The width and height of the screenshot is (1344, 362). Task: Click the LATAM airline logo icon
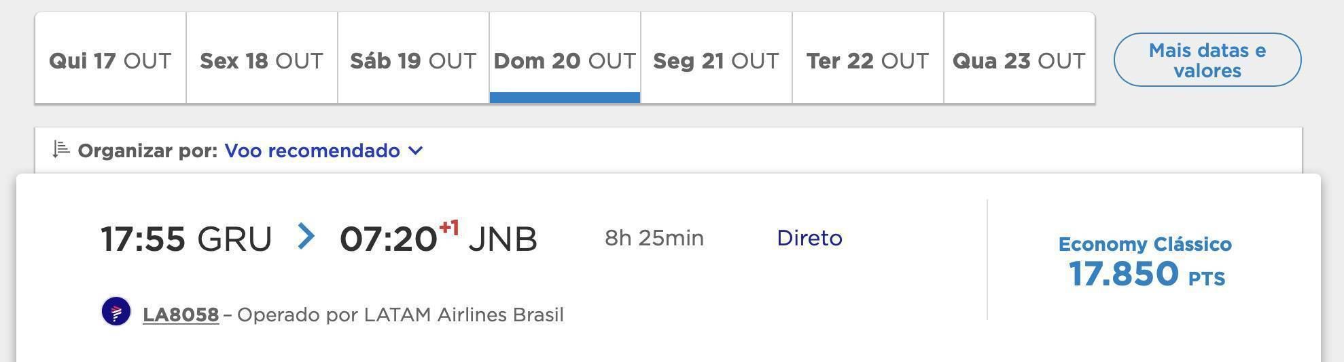pyautogui.click(x=116, y=312)
